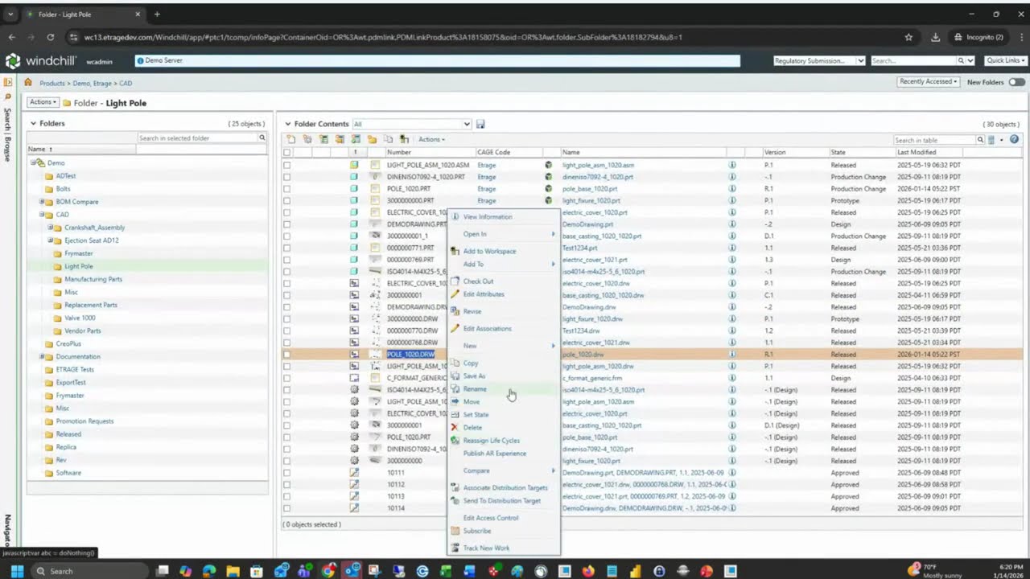Open the Recently Accessed dropdown
This screenshot has width=1030, height=579.
tap(929, 82)
